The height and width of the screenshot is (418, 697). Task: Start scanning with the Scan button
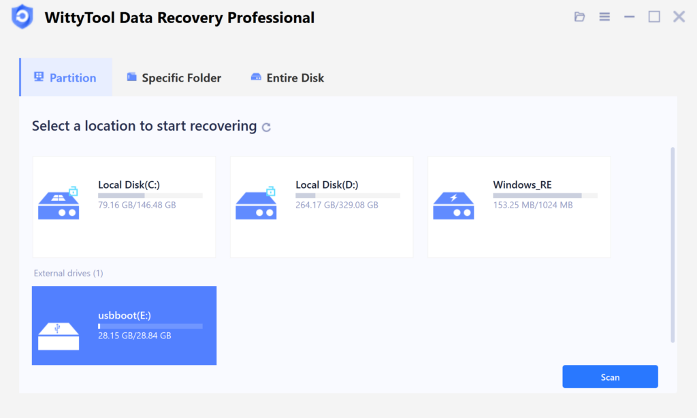[610, 376]
